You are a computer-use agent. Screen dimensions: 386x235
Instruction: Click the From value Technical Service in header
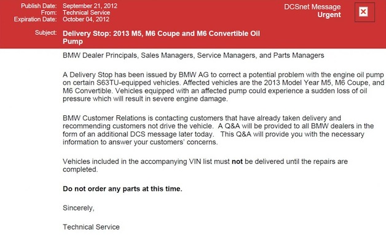86,12
